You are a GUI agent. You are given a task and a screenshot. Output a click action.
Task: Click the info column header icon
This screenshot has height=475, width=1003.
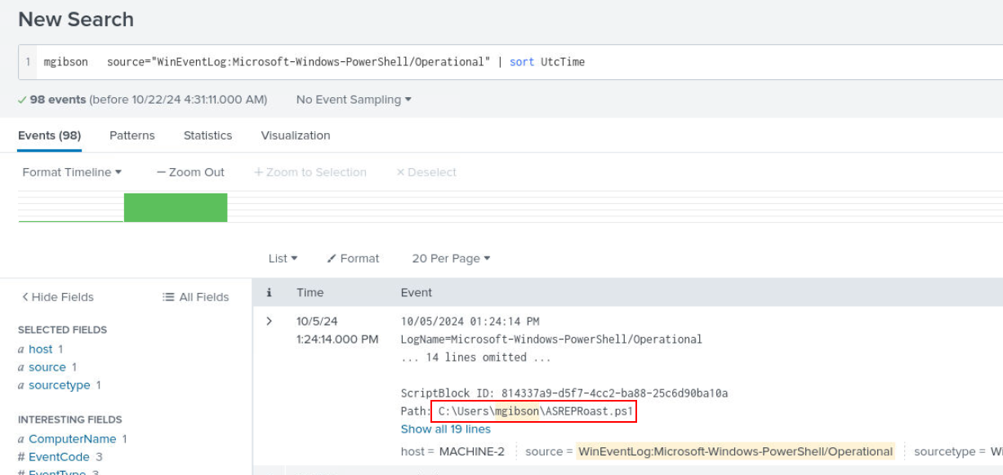click(269, 292)
